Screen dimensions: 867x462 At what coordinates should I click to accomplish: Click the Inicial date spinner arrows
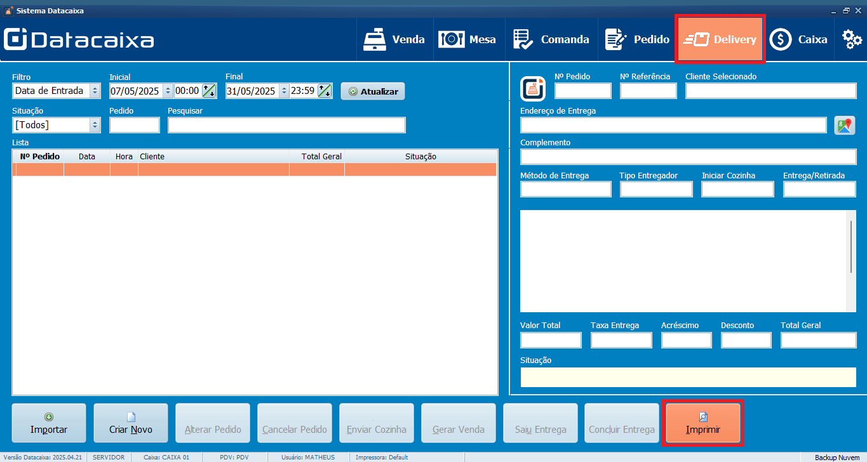168,91
